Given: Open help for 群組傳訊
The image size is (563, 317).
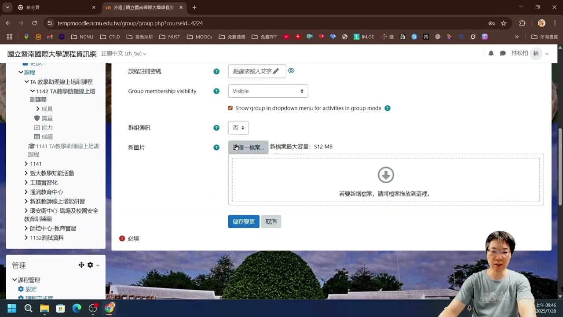Looking at the screenshot, I should pos(216,128).
